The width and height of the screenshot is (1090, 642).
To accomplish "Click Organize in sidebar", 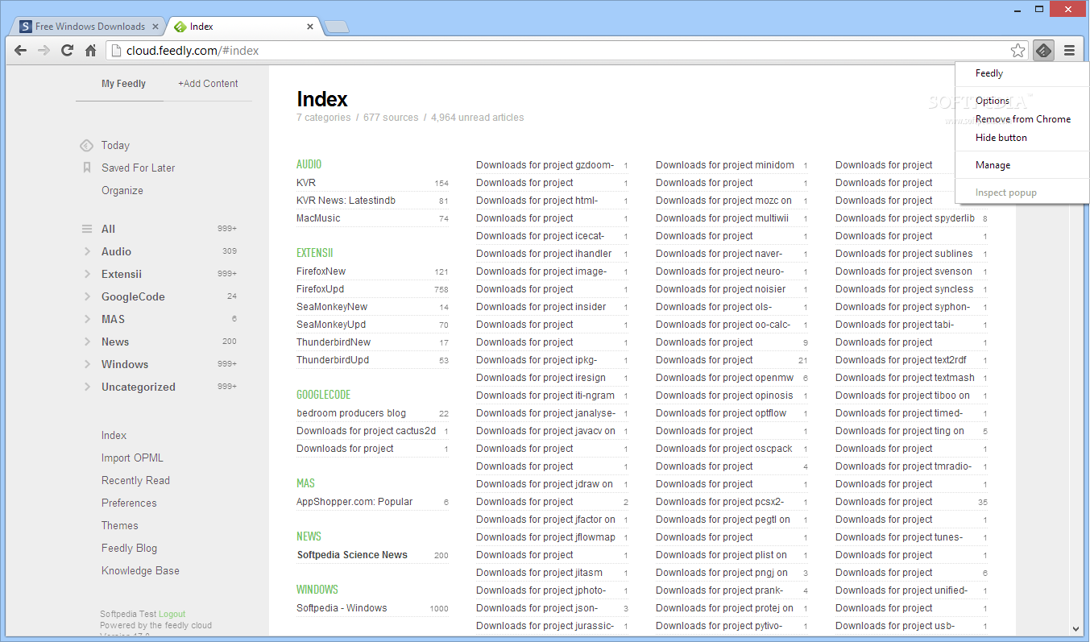I will pos(122,191).
